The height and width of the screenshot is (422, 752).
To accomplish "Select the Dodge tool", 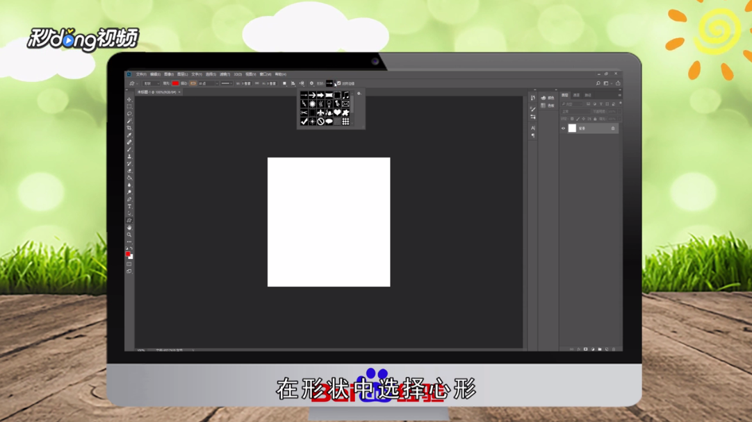I will coord(129,192).
